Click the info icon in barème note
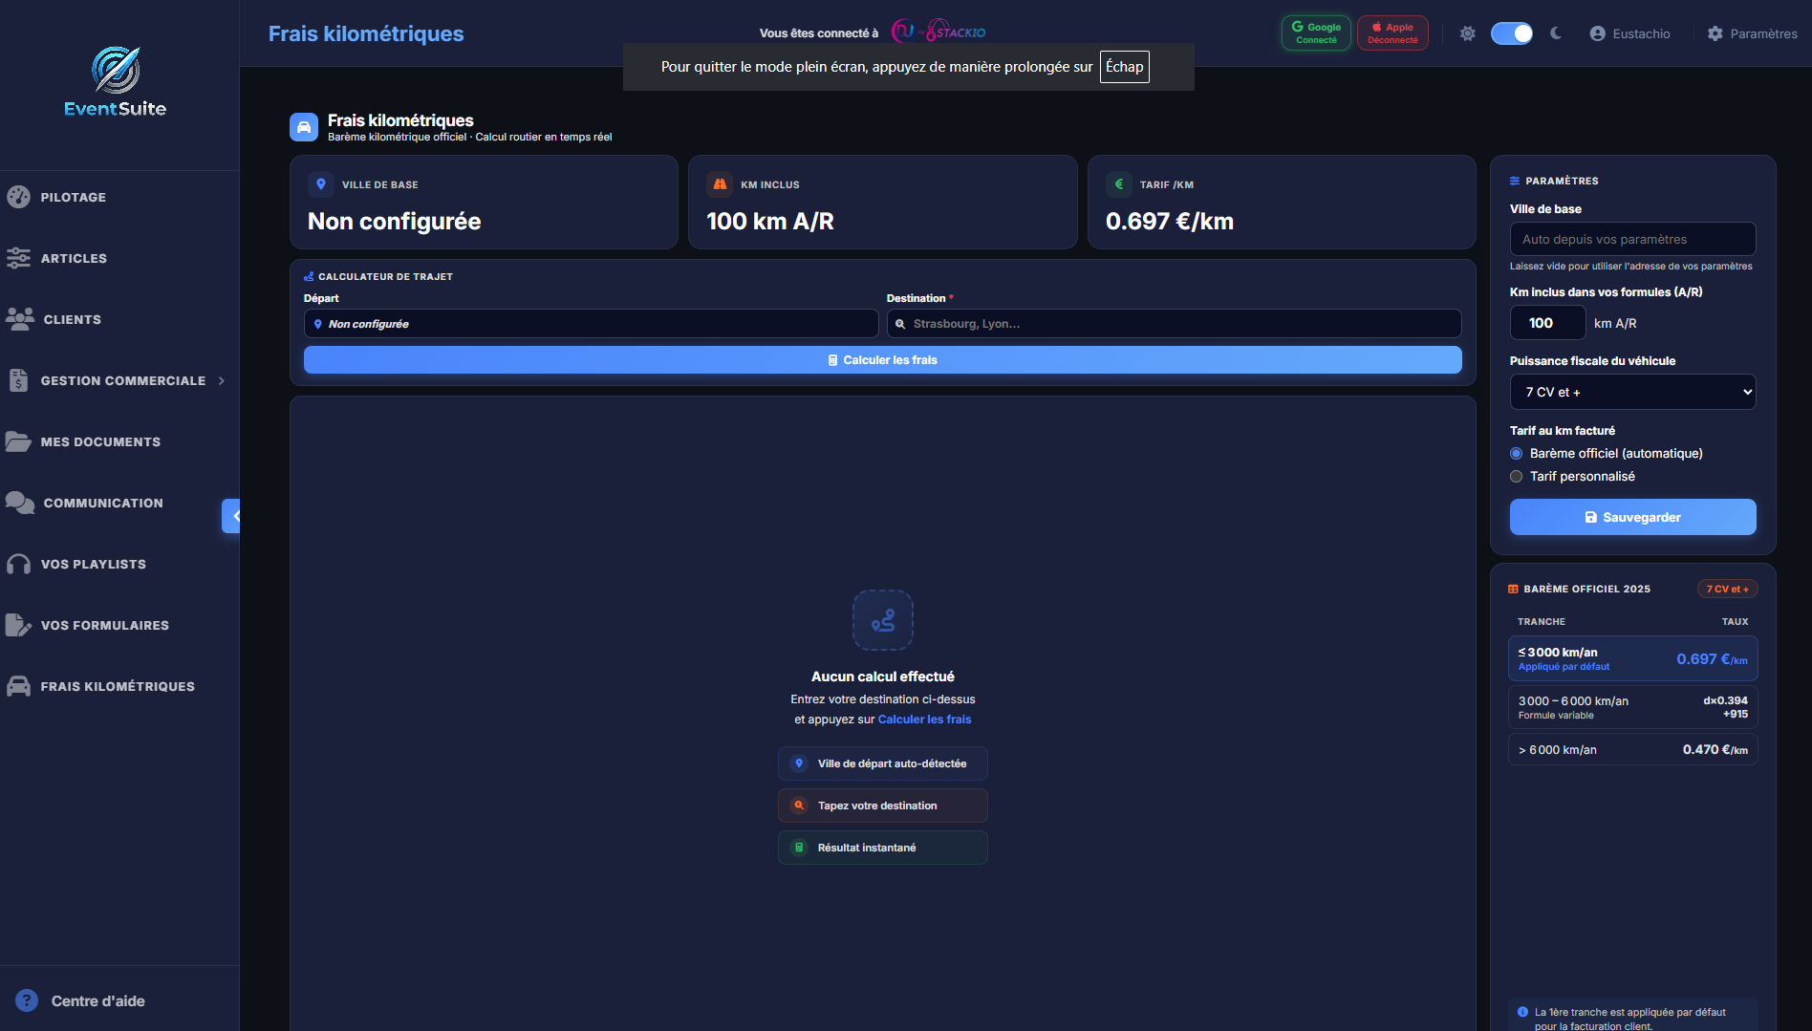Image resolution: width=1812 pixels, height=1031 pixels. 1522,1012
